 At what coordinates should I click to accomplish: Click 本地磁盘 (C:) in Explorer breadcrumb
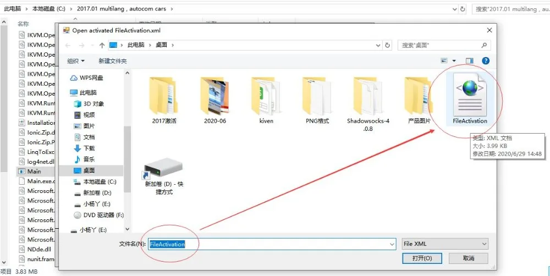pyautogui.click(x=49, y=9)
